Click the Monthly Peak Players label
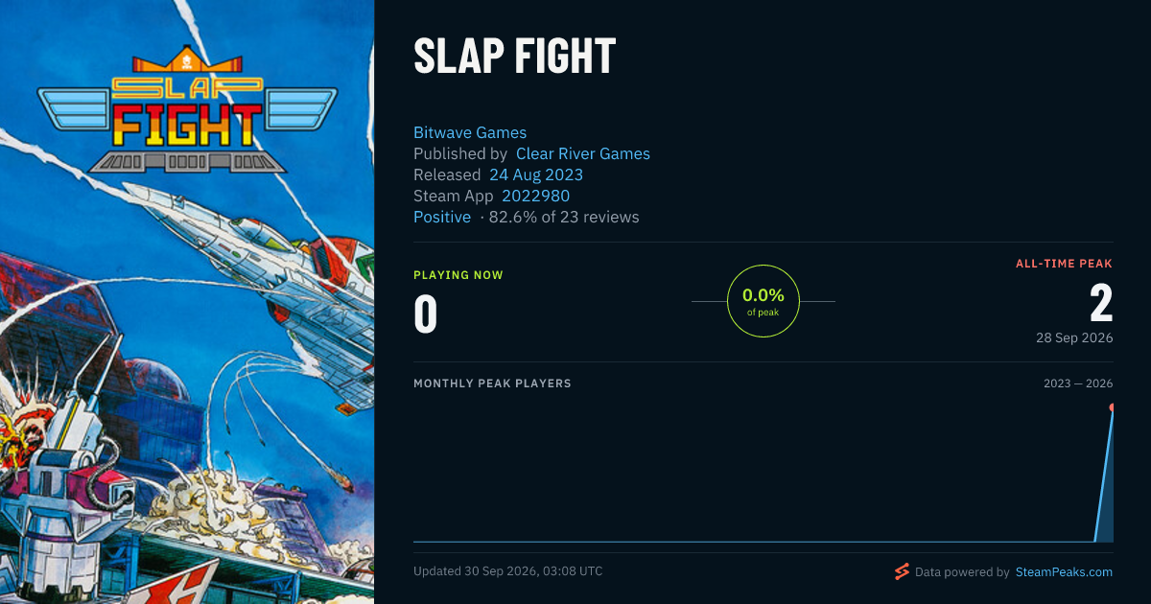The height and width of the screenshot is (604, 1151). [492, 383]
